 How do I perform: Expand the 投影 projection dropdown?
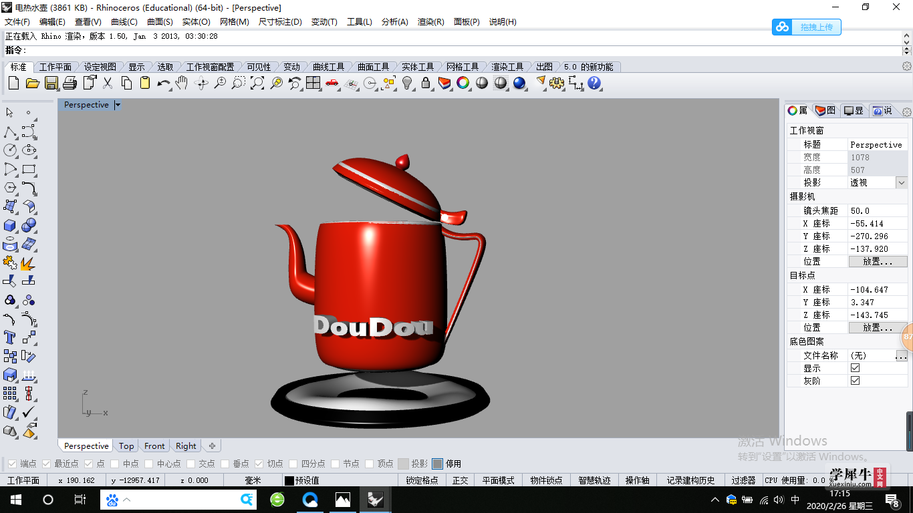click(x=902, y=182)
